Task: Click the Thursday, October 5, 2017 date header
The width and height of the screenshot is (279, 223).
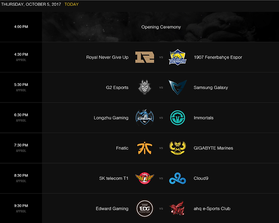Action: pyautogui.click(x=31, y=4)
